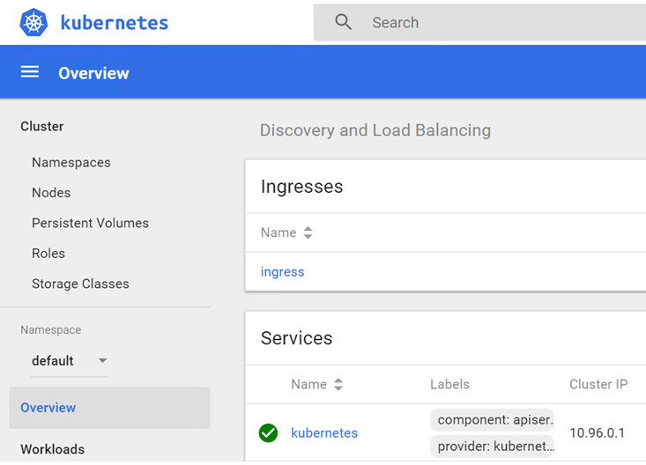Click the Cluster IP column header
Image resolution: width=646 pixels, height=465 pixels.
pos(598,384)
